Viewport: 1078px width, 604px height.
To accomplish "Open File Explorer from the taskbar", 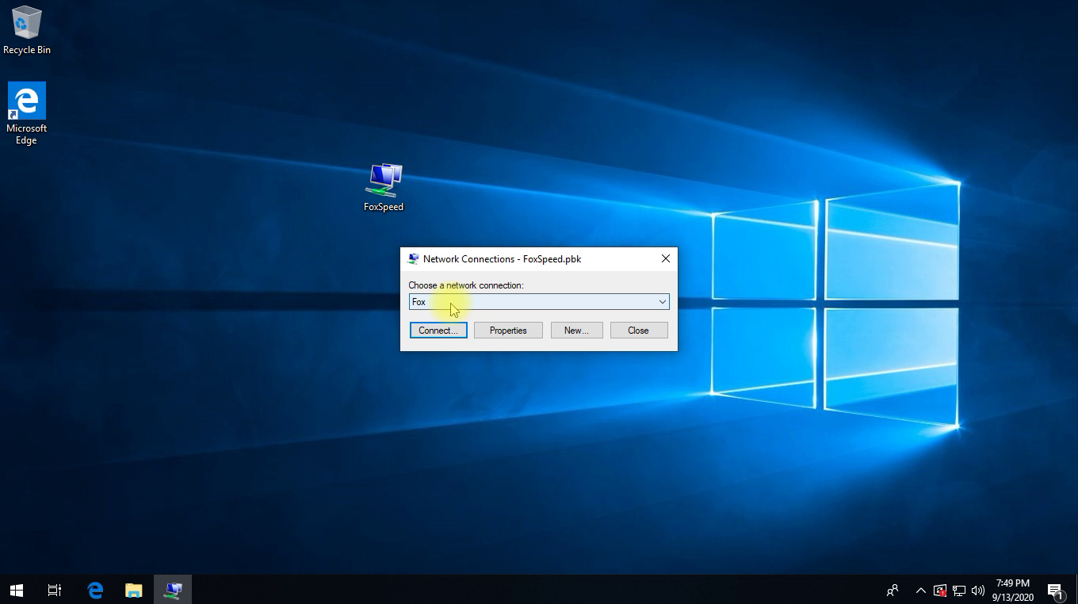I will point(134,590).
